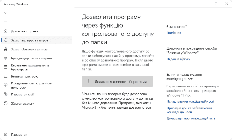232x140 pixels.
Task: Open Налаштування конфіденційності link
Action: point(190,101)
